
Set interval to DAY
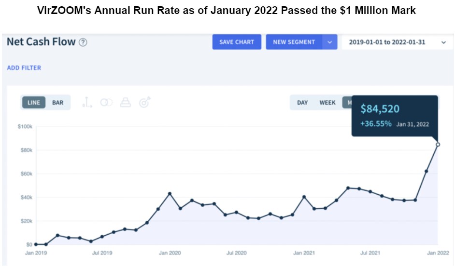[302, 103]
